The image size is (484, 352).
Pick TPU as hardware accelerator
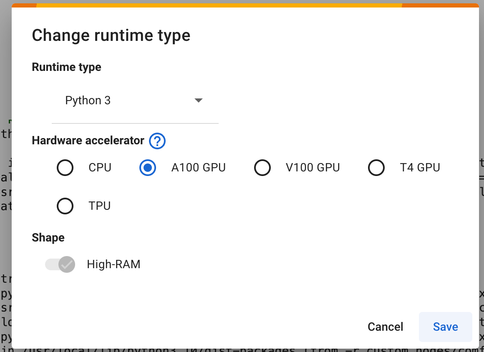pyautogui.click(x=65, y=206)
